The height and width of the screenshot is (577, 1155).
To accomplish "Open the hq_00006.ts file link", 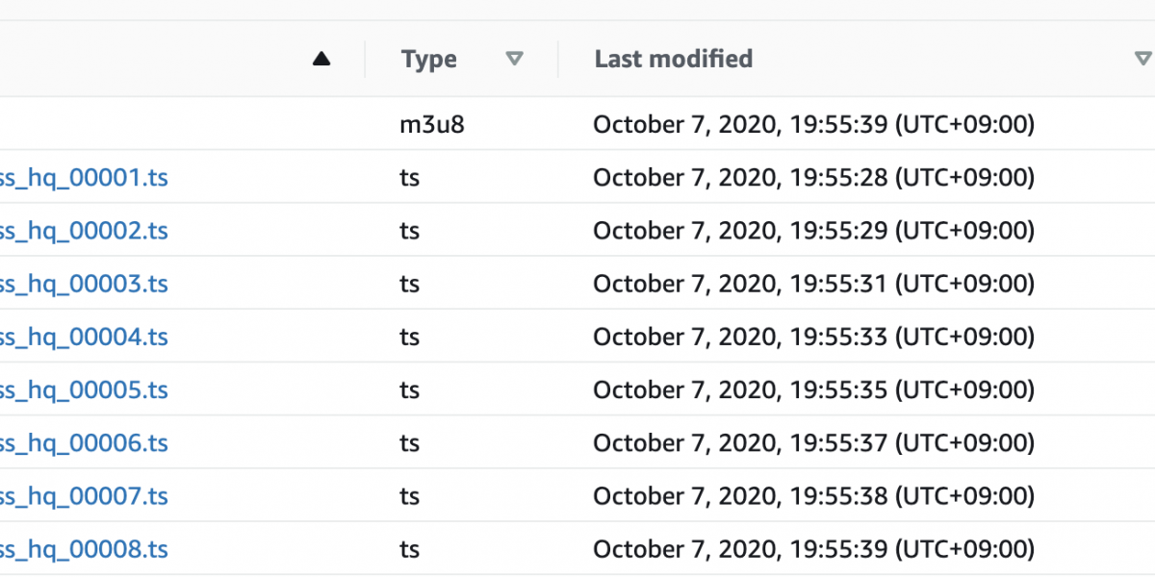I will click(85, 442).
